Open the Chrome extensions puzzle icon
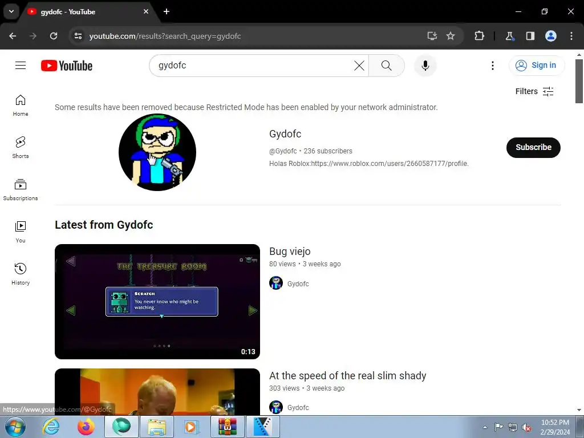The image size is (584, 438). point(479,36)
